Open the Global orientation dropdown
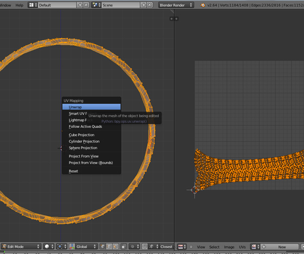Image resolution: width=304 pixels, height=254 pixels. [86, 246]
